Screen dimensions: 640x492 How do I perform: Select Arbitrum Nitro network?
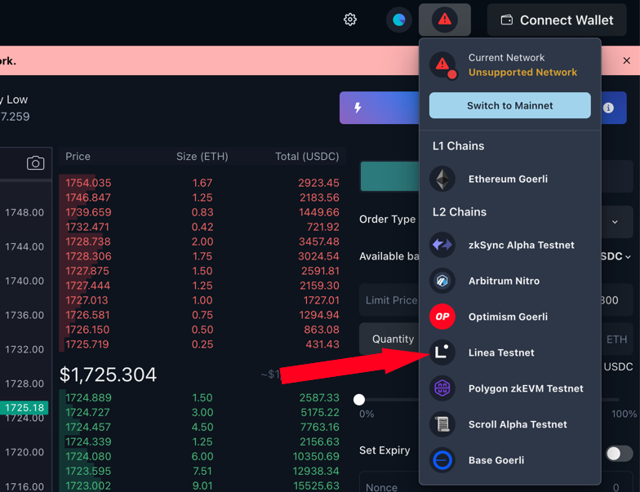tap(509, 281)
